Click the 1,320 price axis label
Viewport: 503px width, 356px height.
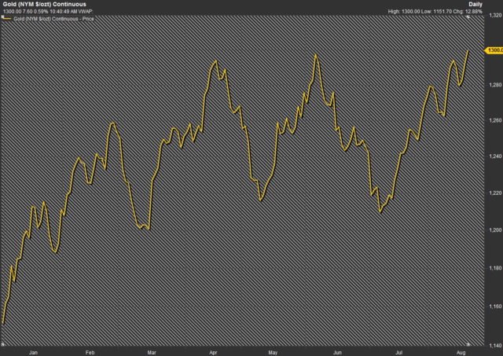click(x=496, y=15)
